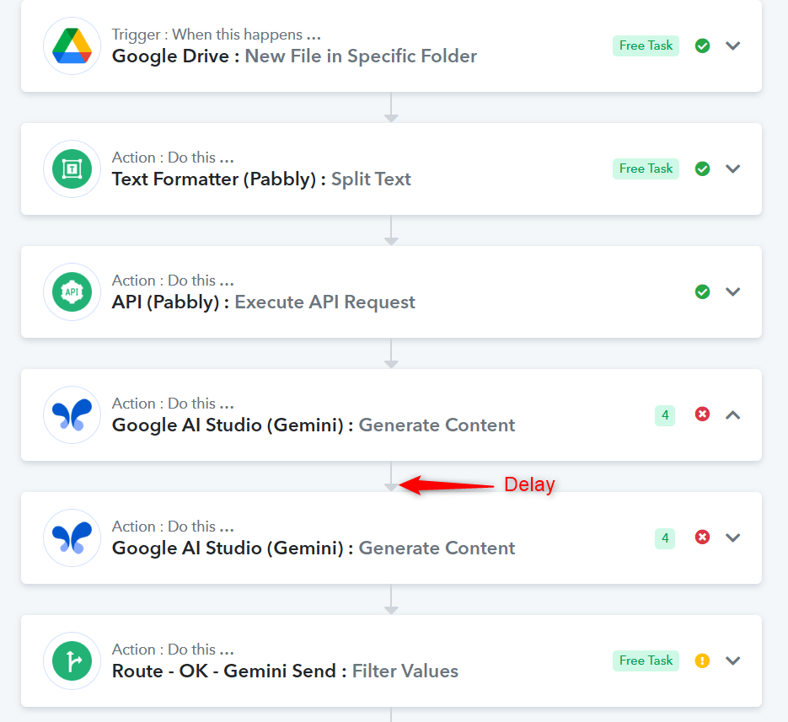
Task: Click the Google Drive trigger icon
Action: (72, 45)
